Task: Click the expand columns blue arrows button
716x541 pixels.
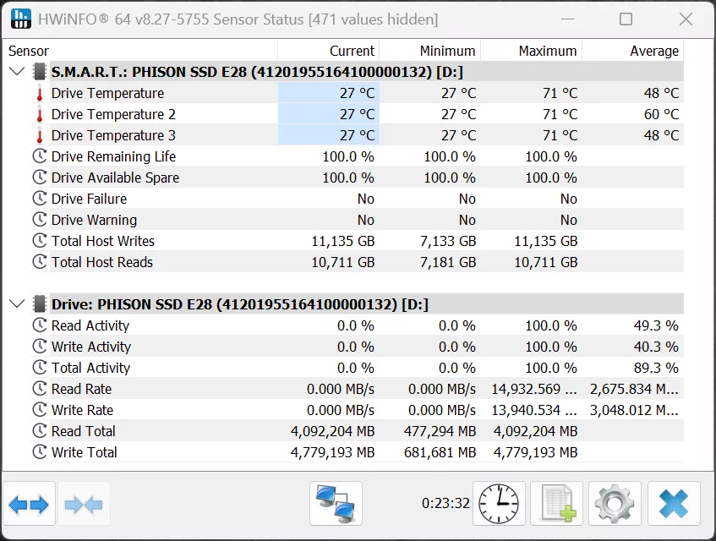Action: click(x=29, y=504)
